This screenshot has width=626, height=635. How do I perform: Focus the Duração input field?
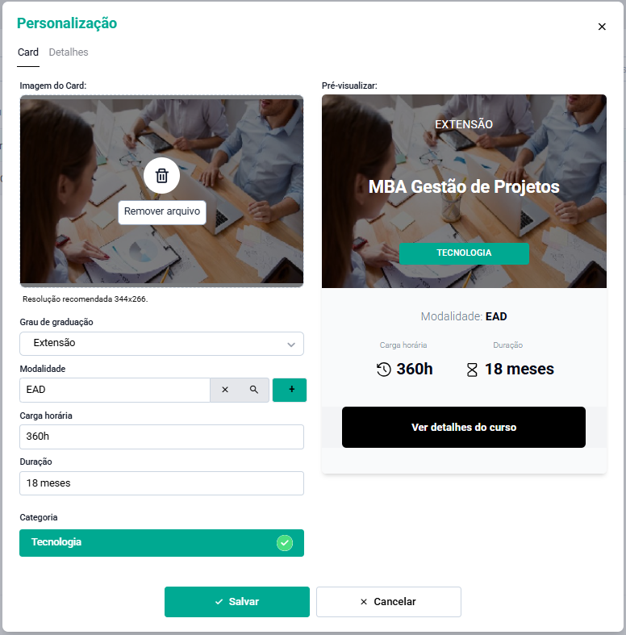161,483
